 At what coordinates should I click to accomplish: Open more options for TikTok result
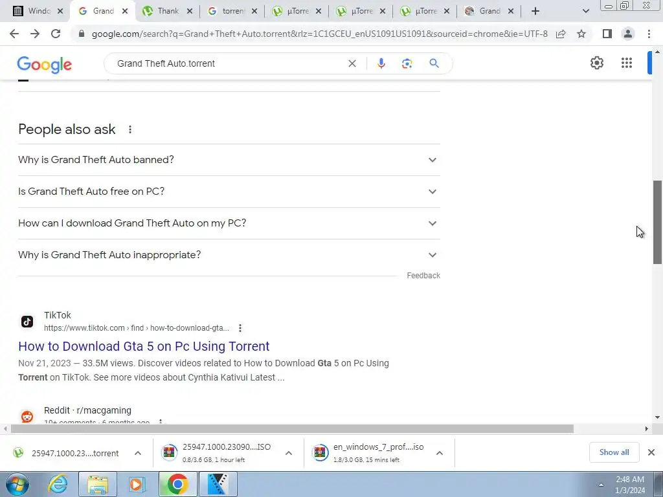[x=240, y=328]
